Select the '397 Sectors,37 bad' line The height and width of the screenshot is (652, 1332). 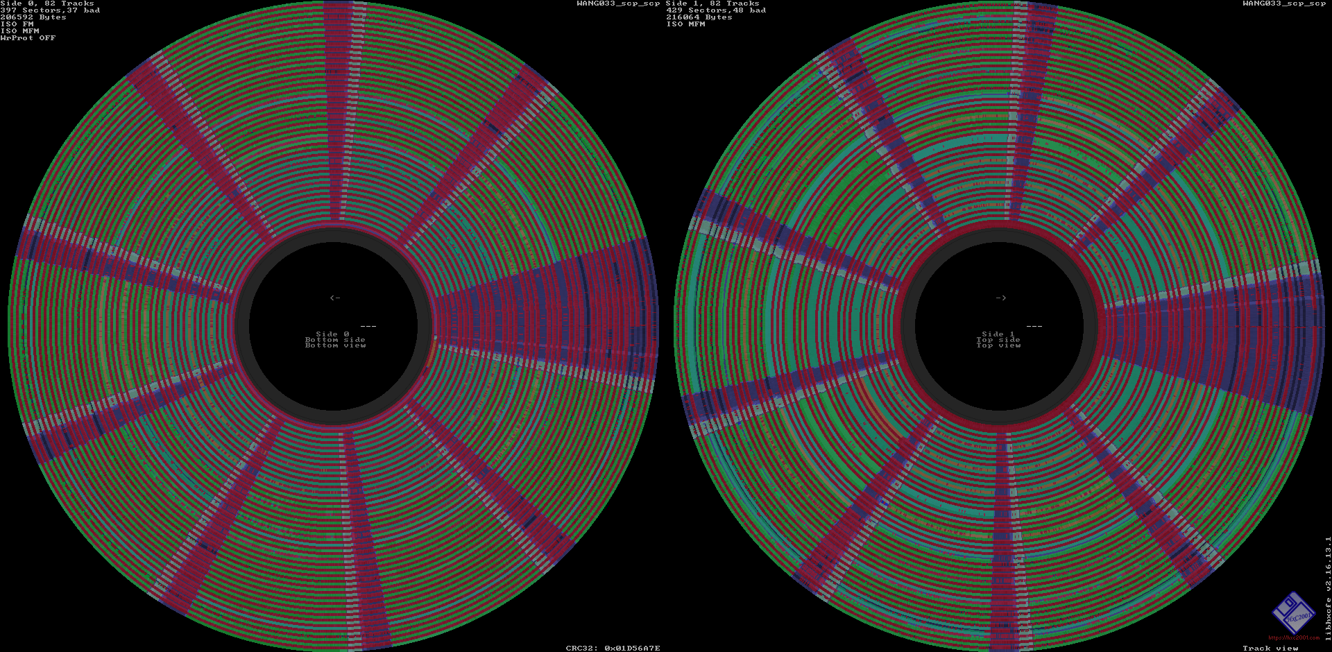pos(50,10)
